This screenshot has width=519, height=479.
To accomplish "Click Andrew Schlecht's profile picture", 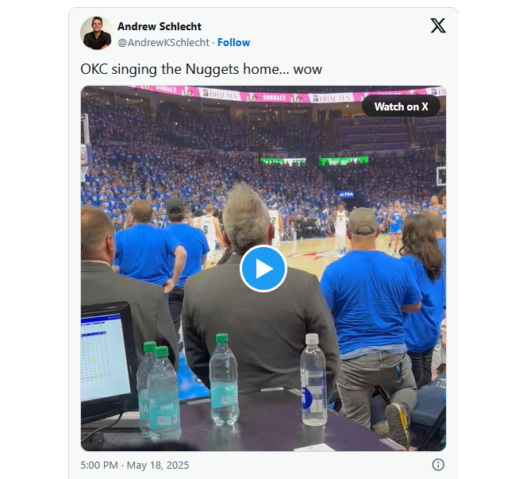I will coord(96,33).
